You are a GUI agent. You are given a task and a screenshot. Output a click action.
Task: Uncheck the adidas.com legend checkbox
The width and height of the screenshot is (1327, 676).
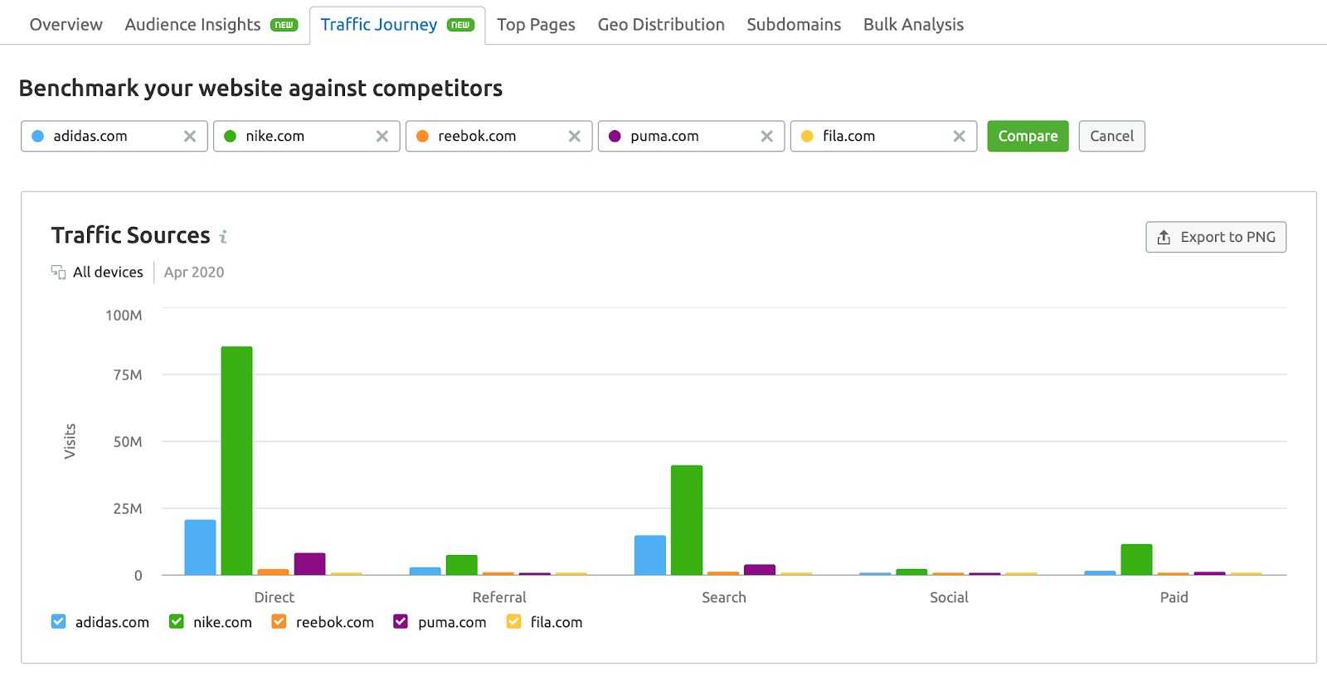(x=58, y=621)
